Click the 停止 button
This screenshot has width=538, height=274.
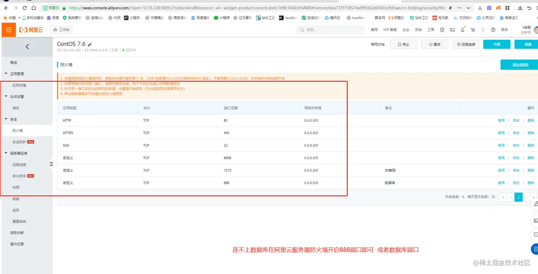403,44
